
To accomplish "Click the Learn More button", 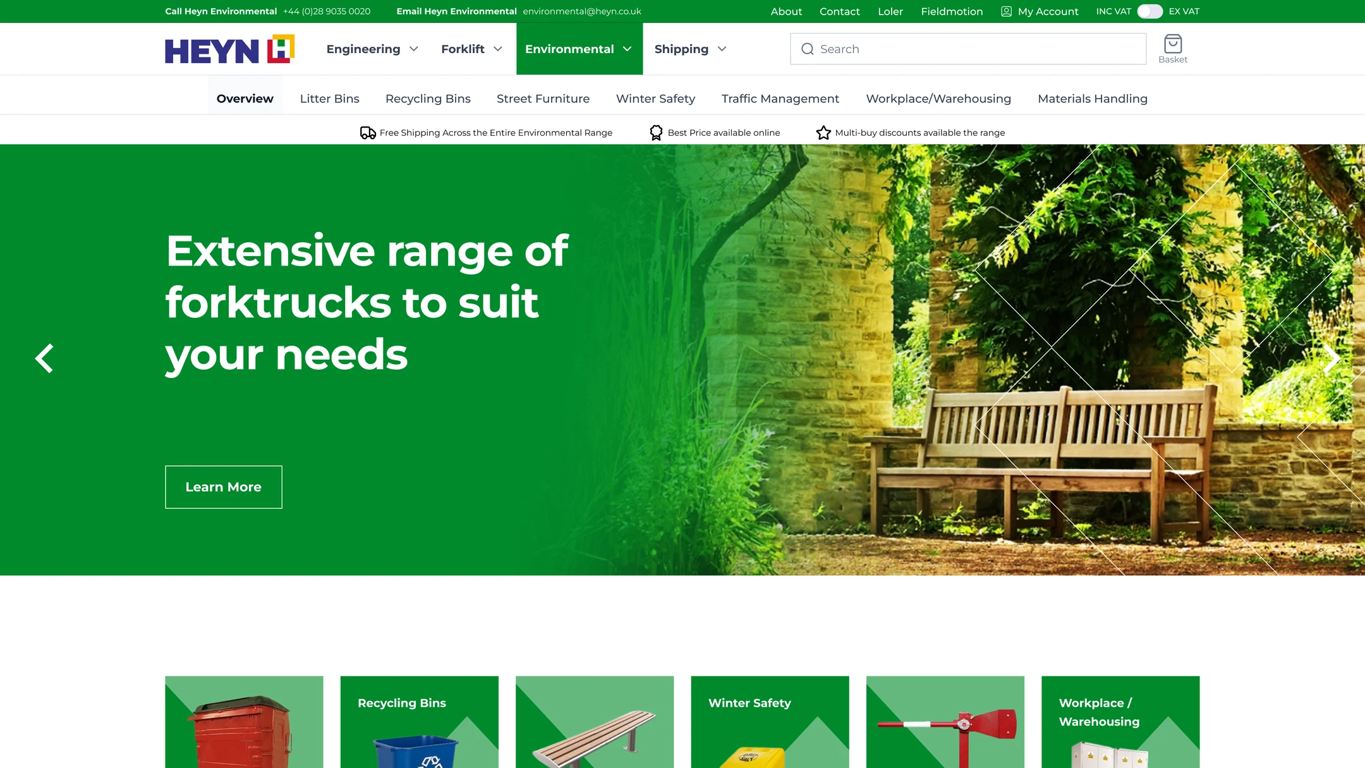I will pos(223,487).
